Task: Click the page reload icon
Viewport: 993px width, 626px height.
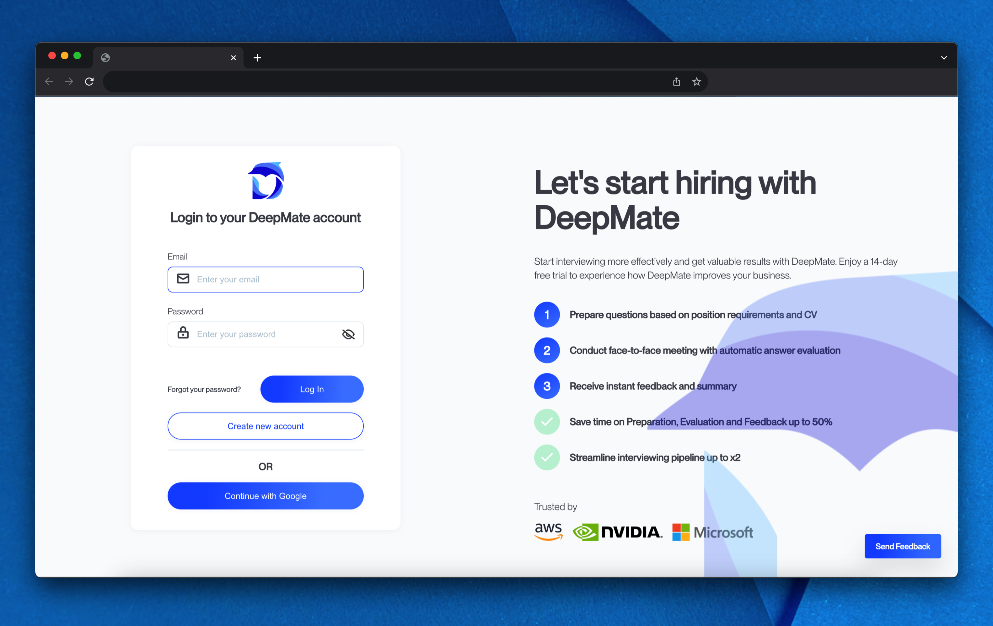Action: coord(89,81)
